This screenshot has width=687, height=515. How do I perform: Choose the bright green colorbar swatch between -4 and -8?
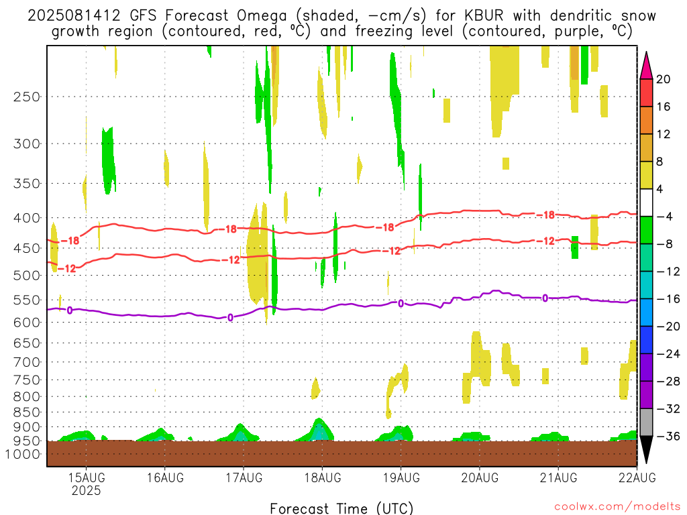click(x=646, y=230)
